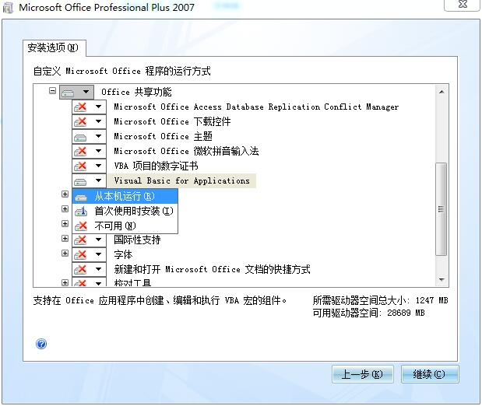Click the red X icon for Access Database Replication Conflict Manager
482x406 pixels.
80,107
